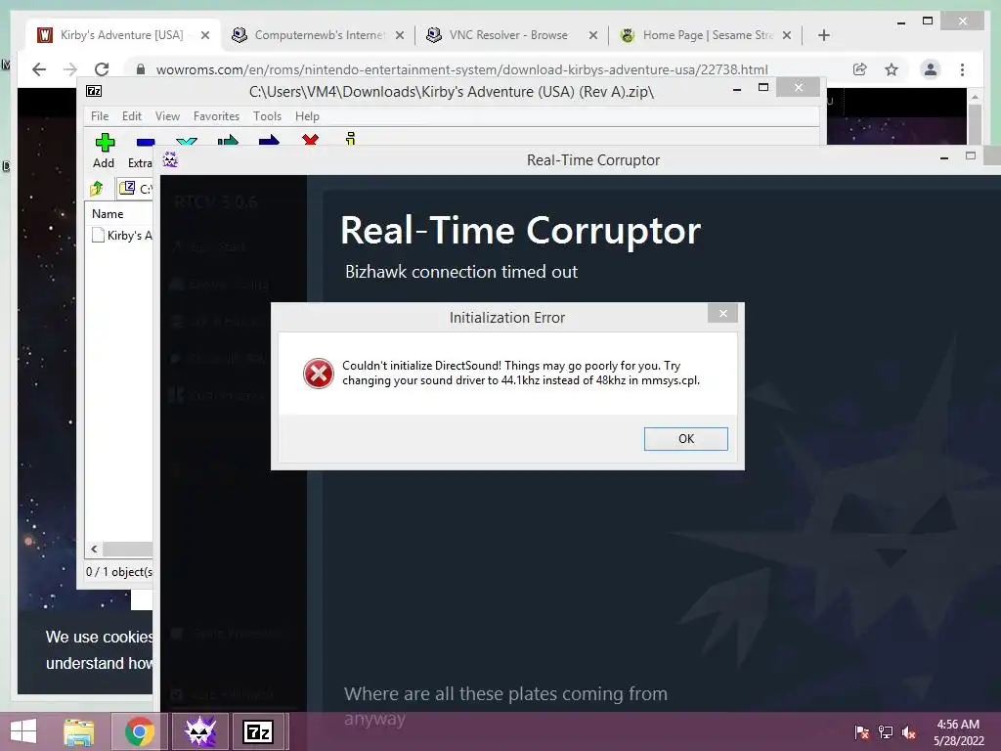The width and height of the screenshot is (1001, 751).
Task: Click the "0 / 1 object(s" status text
Action: coord(118,572)
